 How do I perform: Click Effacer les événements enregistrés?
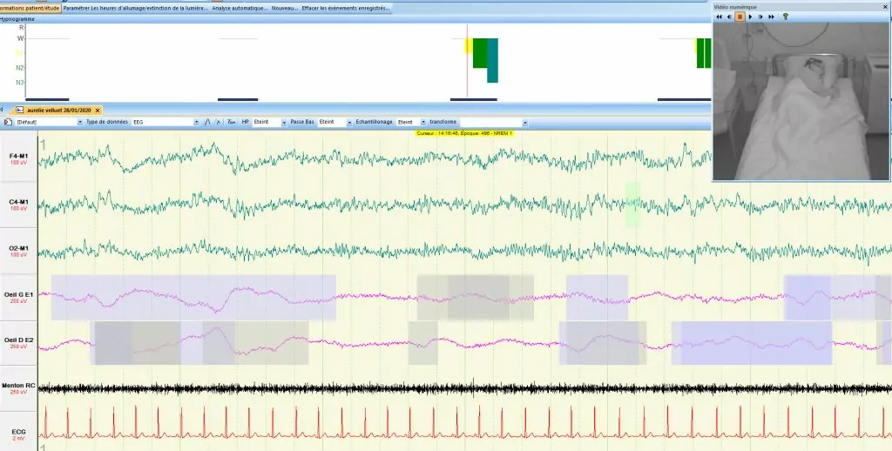[x=345, y=8]
